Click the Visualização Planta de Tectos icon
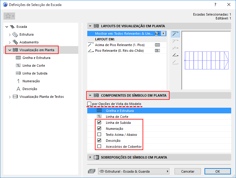Screen dimensions: 236x178 pos(15,97)
